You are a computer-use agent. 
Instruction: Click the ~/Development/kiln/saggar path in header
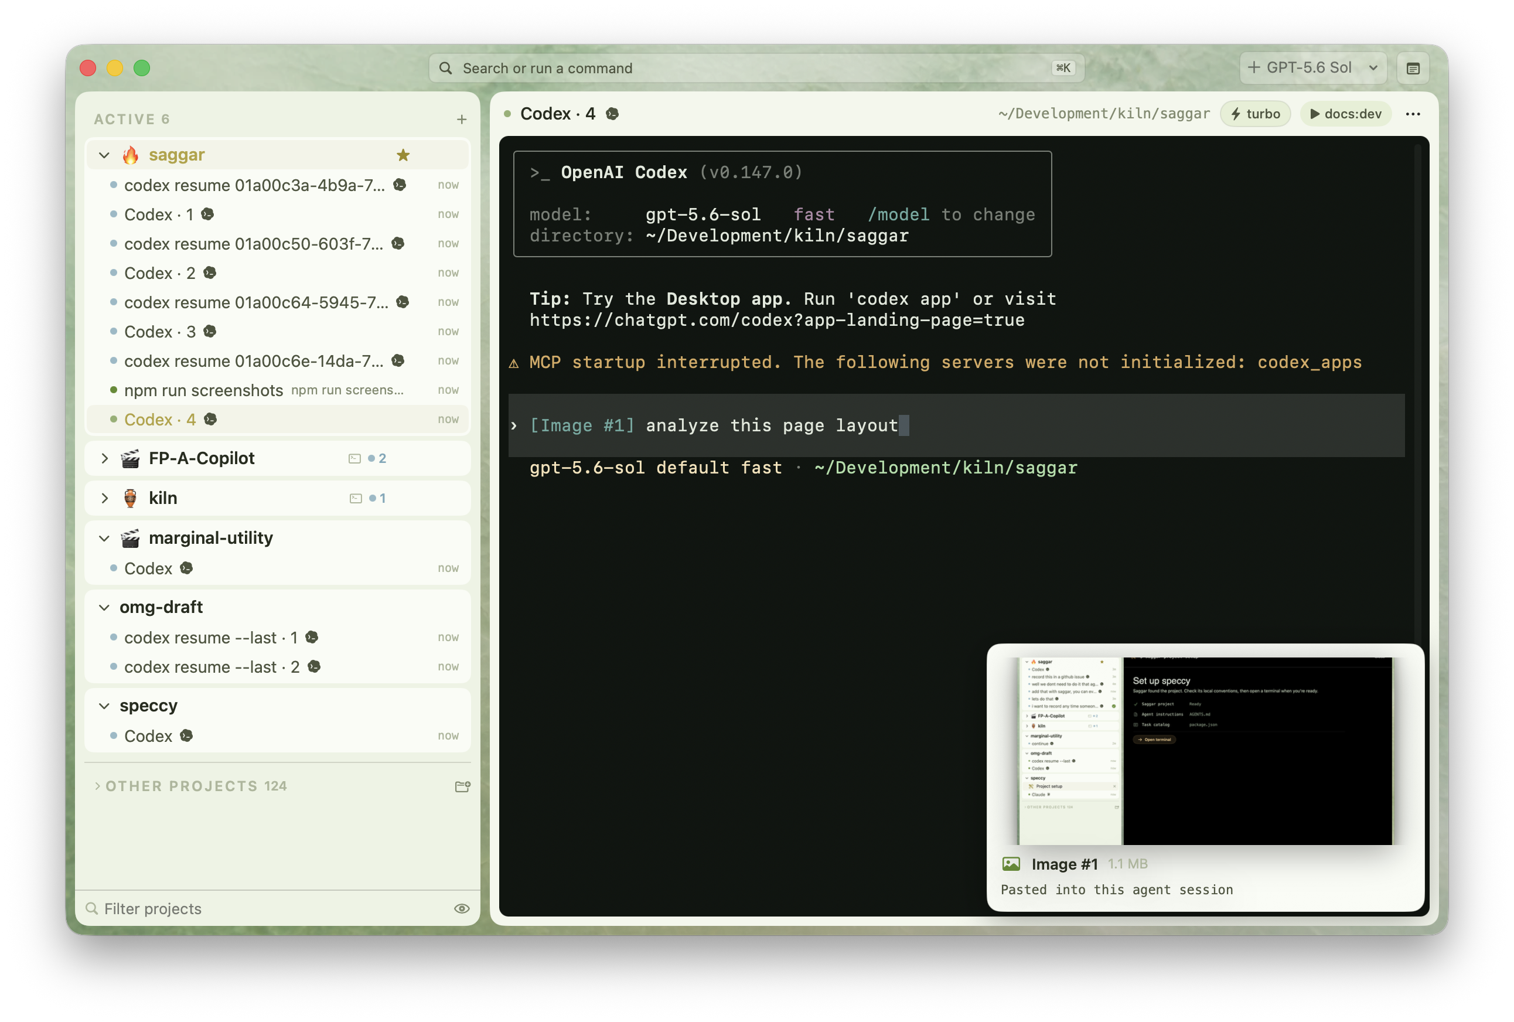(1104, 114)
